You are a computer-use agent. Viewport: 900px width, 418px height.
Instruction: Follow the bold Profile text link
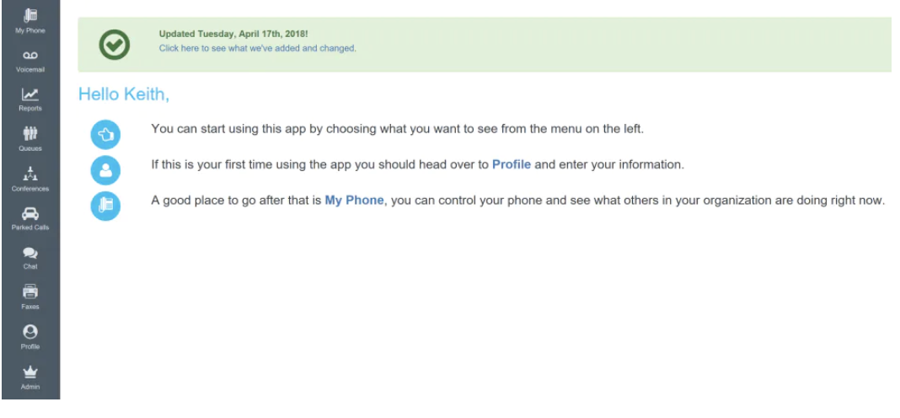pyautogui.click(x=511, y=164)
